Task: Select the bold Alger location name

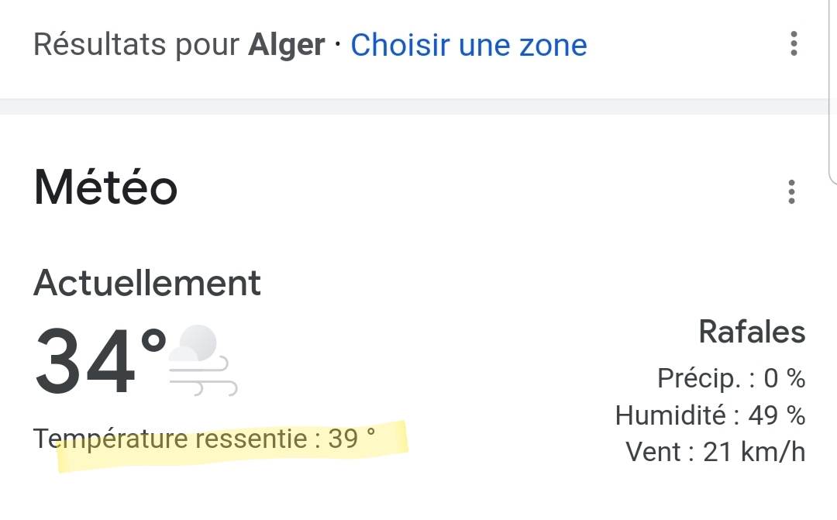Action: [x=286, y=45]
